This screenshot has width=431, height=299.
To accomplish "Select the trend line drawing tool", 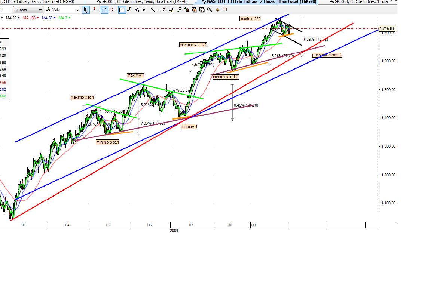I will (153, 10).
